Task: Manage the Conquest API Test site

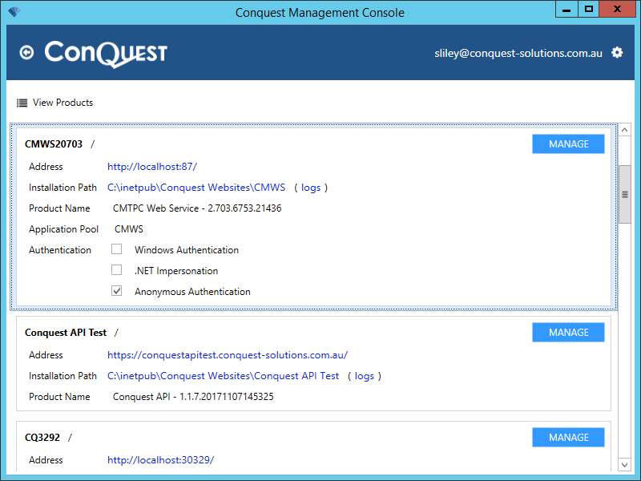Action: [568, 332]
